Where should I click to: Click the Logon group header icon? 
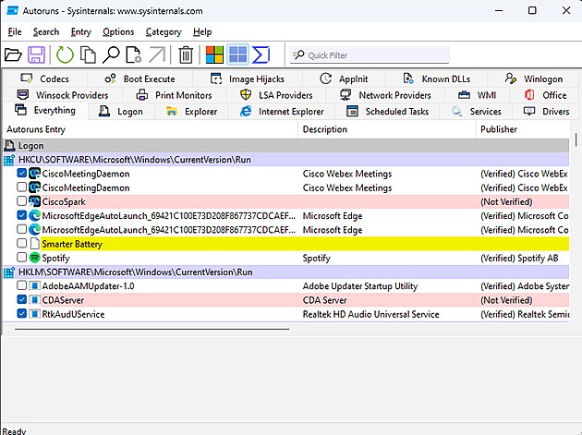click(9, 146)
